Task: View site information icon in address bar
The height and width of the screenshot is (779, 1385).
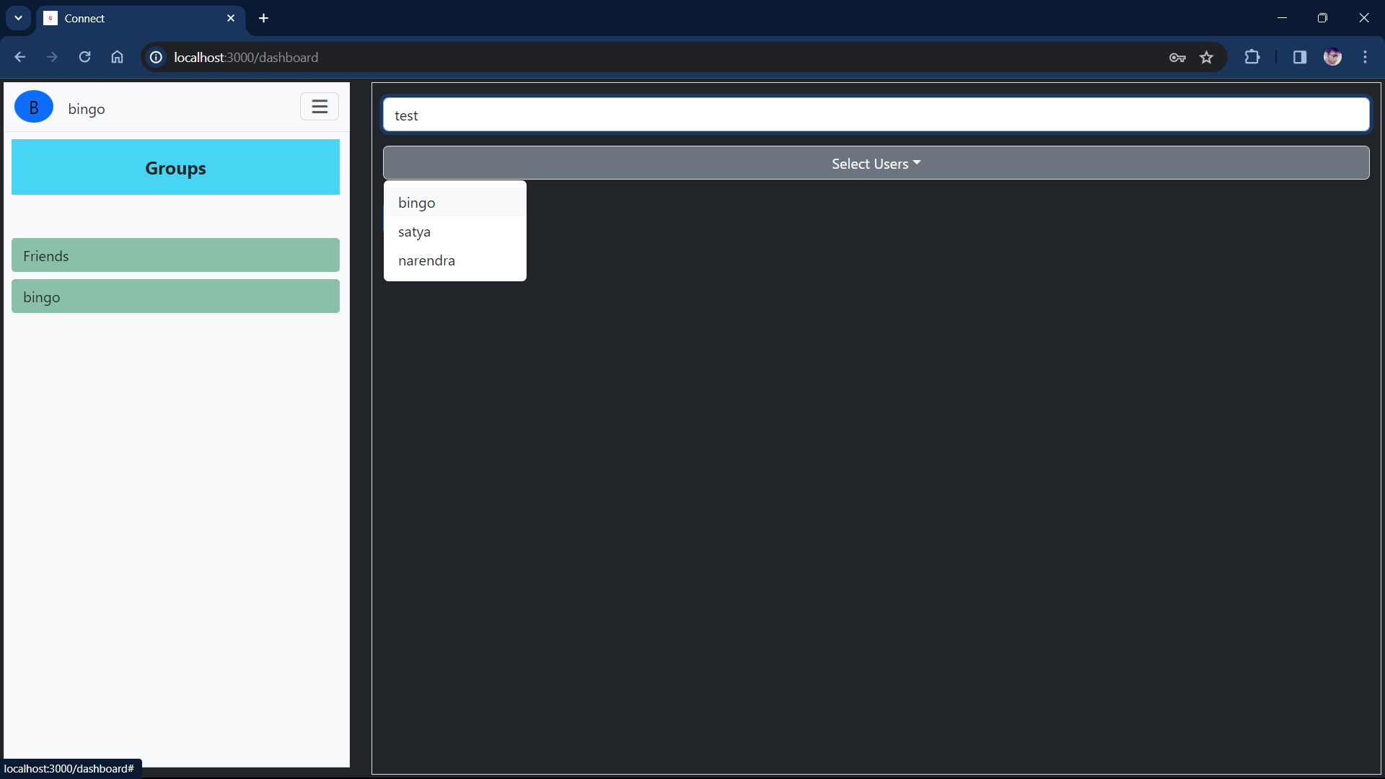Action: click(x=156, y=57)
